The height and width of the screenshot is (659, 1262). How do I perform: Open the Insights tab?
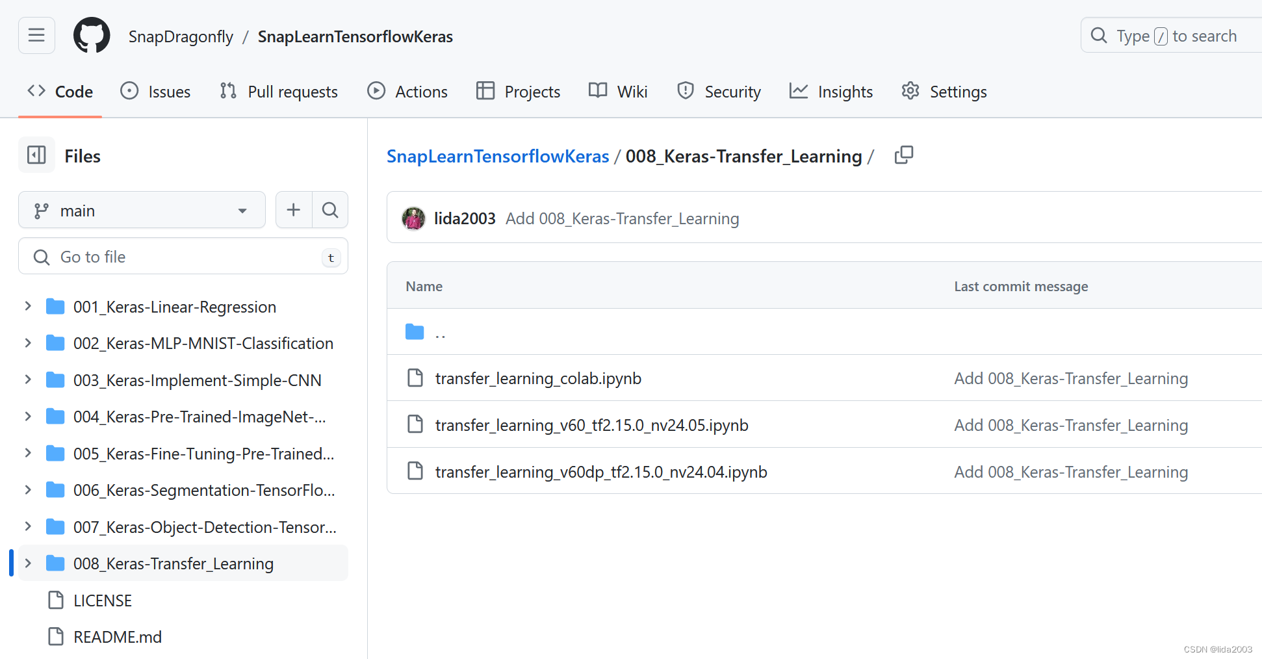pos(831,92)
